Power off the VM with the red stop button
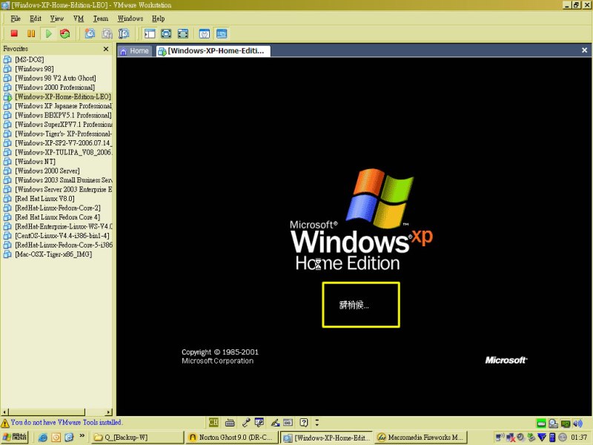Screen dimensions: 593x445 pyautogui.click(x=14, y=33)
